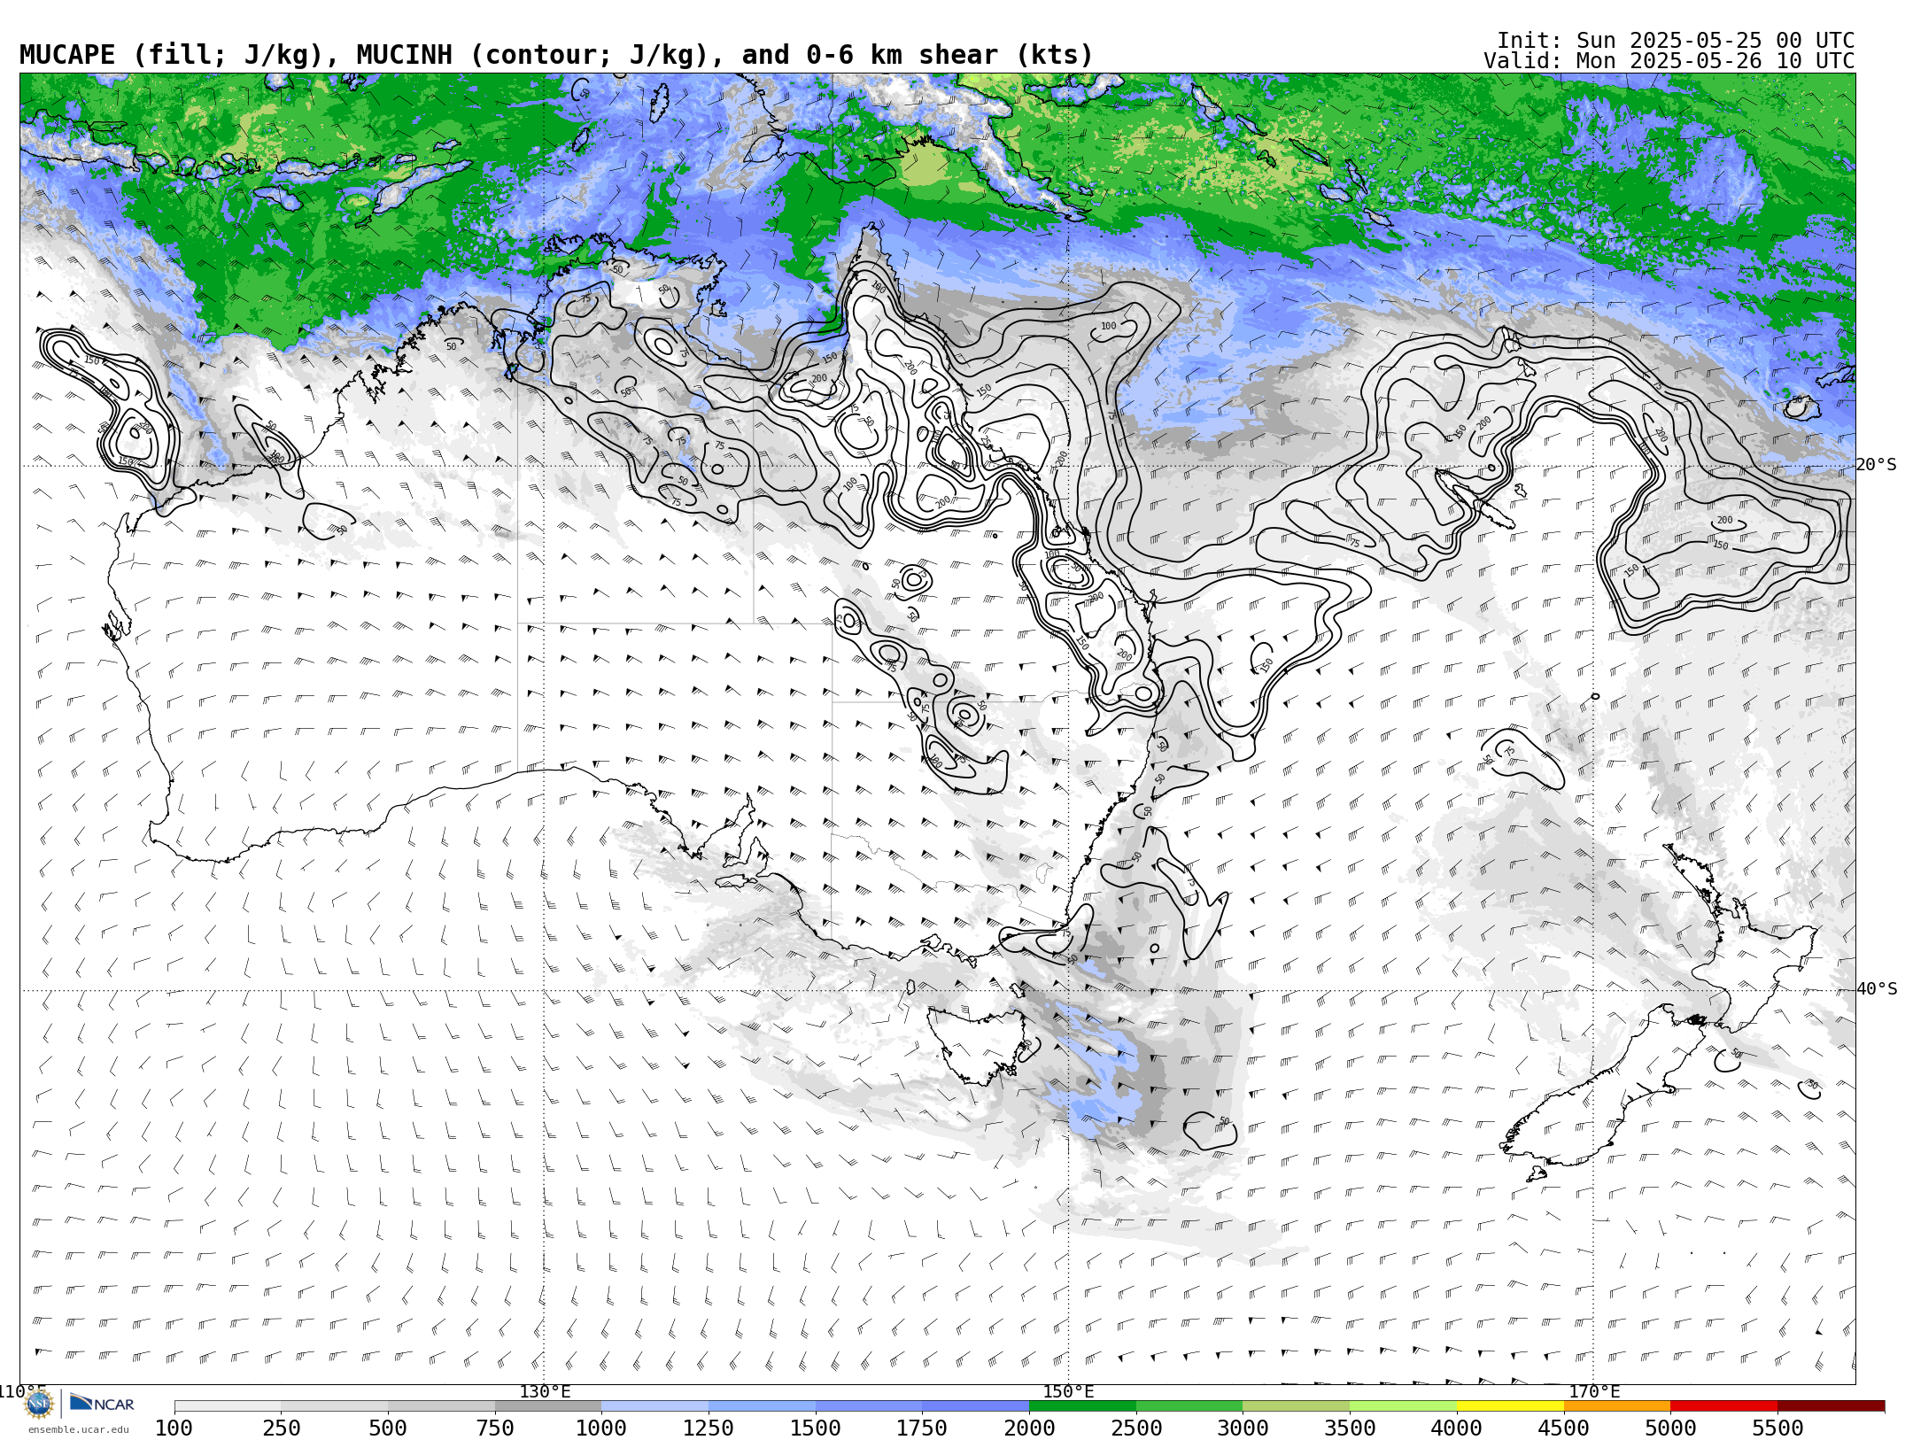Viewport: 1913px width, 1440px height.
Task: Click the 4000 colorbar tick label
Action: 1457,1428
